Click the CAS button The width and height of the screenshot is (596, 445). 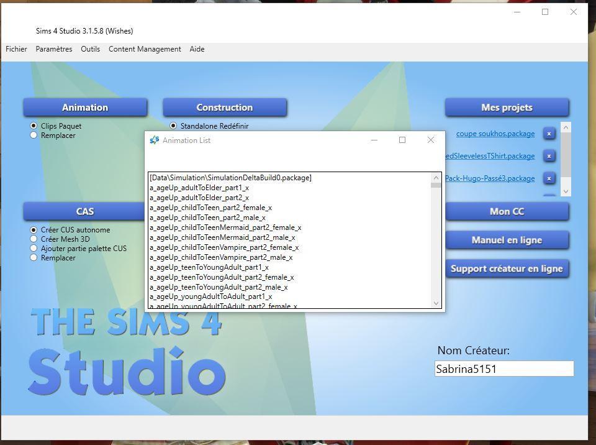tap(84, 211)
